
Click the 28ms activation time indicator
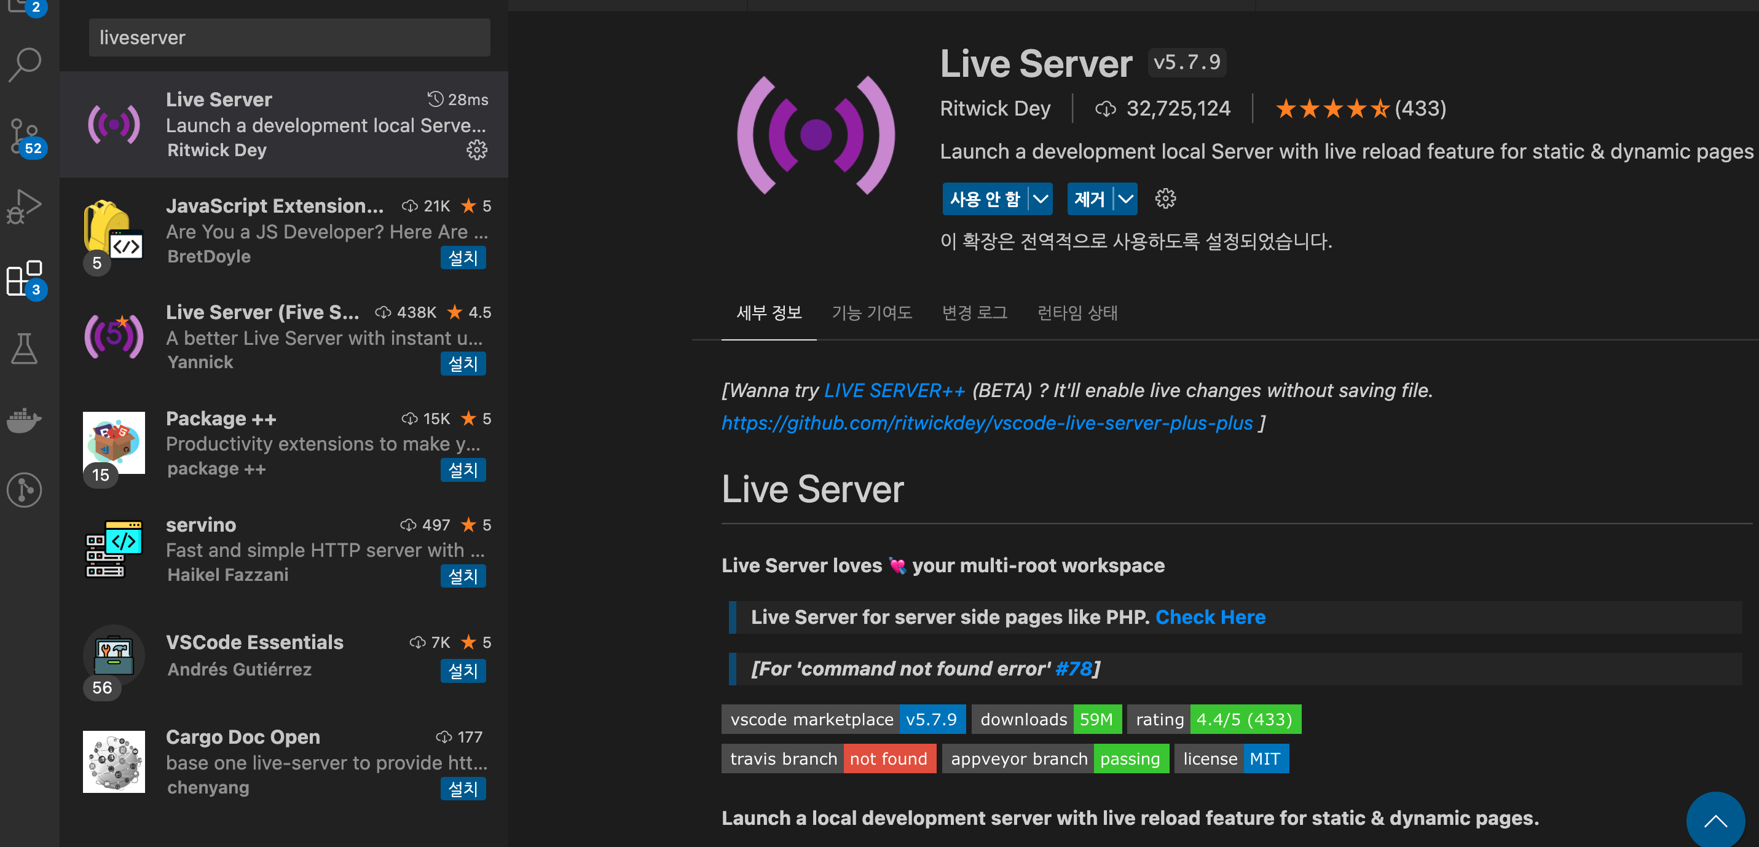pyautogui.click(x=457, y=100)
